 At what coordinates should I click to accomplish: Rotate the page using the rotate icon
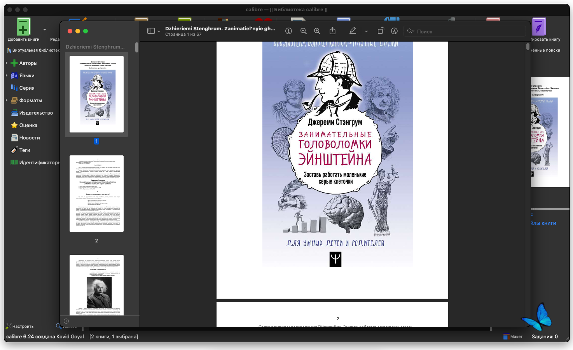(x=381, y=31)
